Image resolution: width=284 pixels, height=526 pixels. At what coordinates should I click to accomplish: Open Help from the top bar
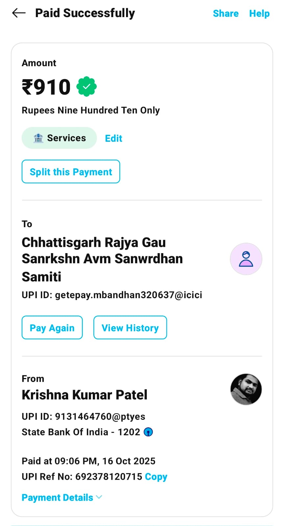click(259, 13)
